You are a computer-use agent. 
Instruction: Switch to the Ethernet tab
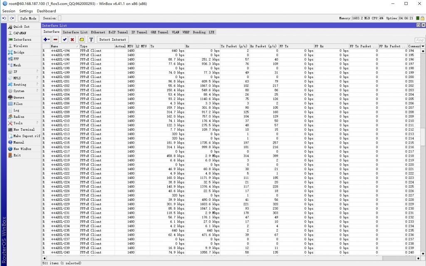[x=98, y=32]
